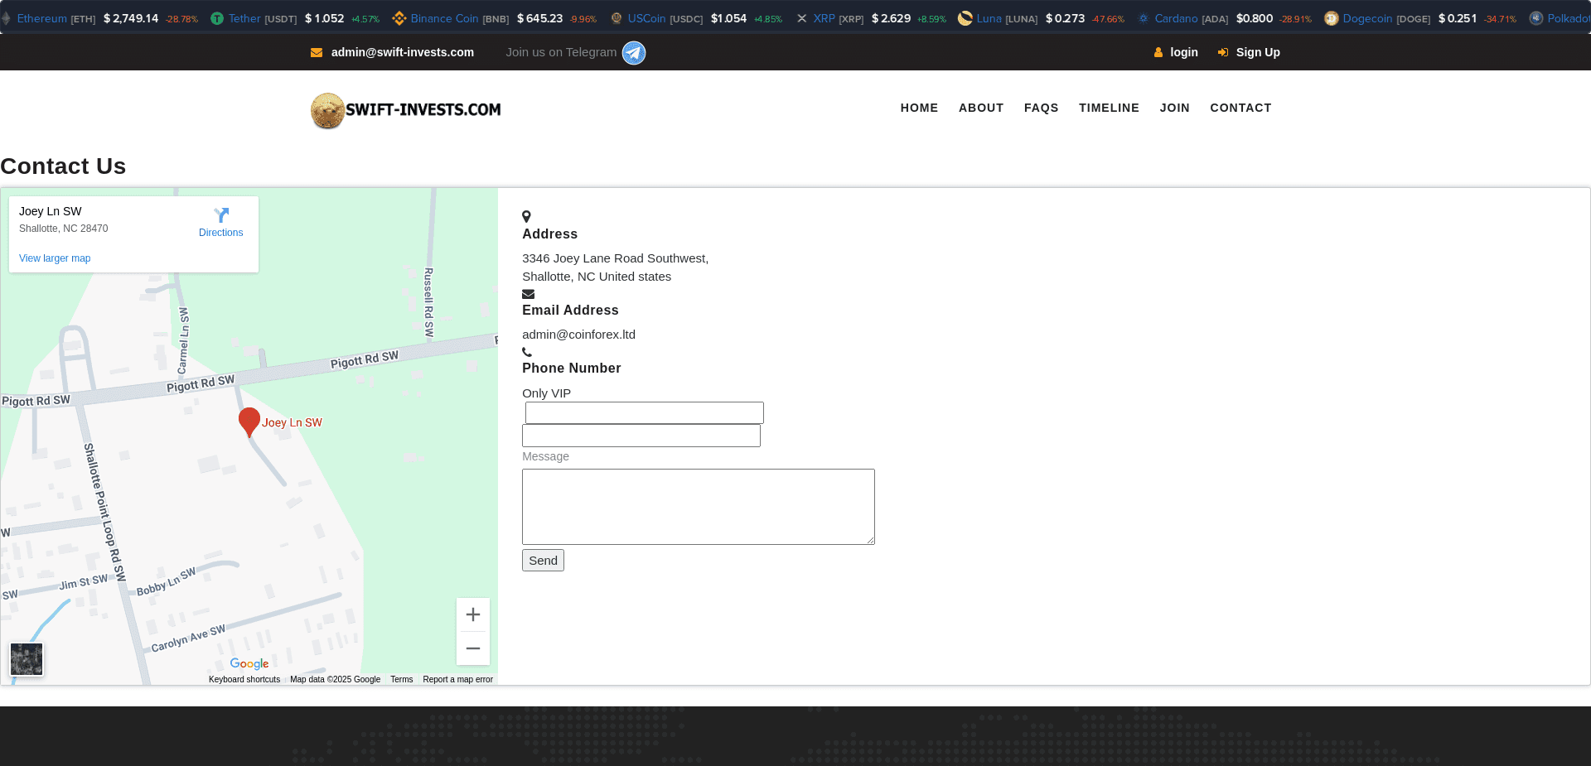This screenshot has width=1591, height=766.
Task: Click the Google logo on the map
Action: pyautogui.click(x=249, y=663)
